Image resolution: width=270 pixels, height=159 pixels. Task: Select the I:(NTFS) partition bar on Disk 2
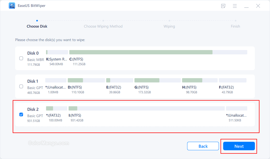(146, 108)
